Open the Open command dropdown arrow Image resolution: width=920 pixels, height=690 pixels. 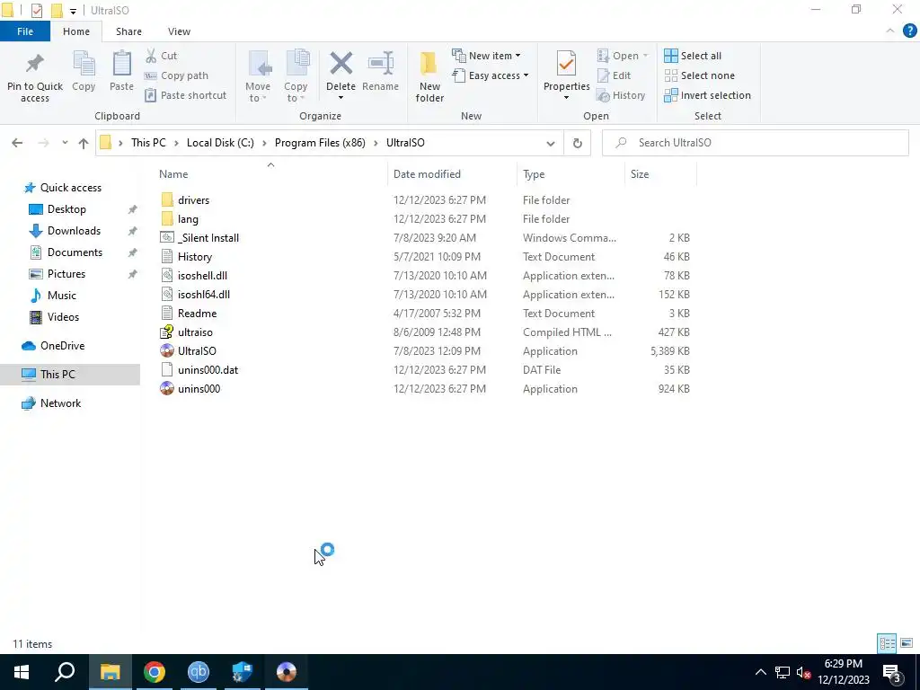[645, 56]
